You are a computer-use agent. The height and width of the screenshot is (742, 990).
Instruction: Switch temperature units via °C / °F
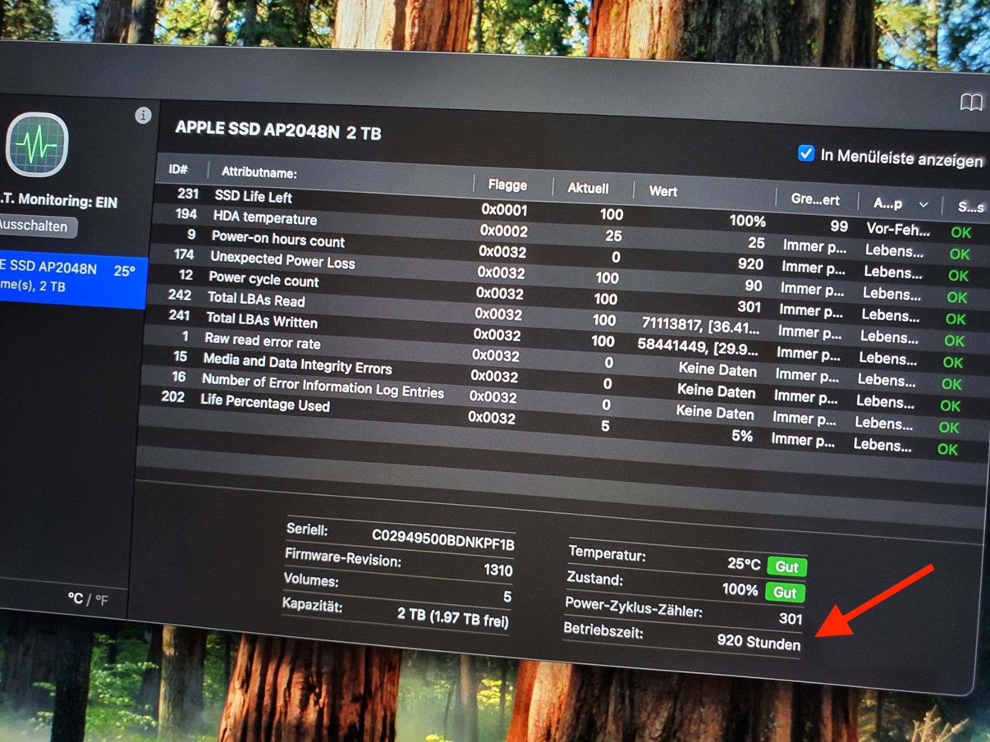[88, 599]
